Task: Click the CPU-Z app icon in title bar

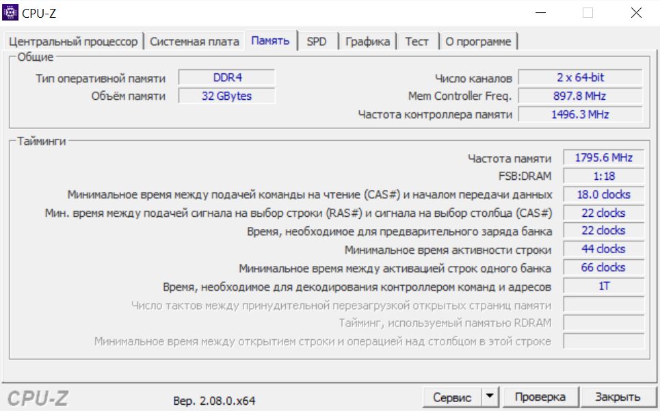Action: pyautogui.click(x=10, y=12)
